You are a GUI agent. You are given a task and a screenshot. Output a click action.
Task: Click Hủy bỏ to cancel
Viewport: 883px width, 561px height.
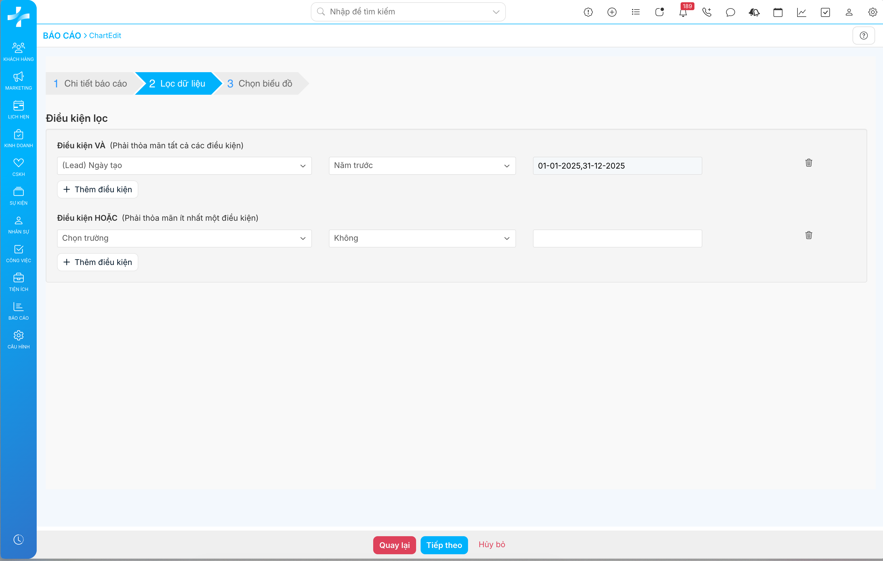(x=492, y=544)
